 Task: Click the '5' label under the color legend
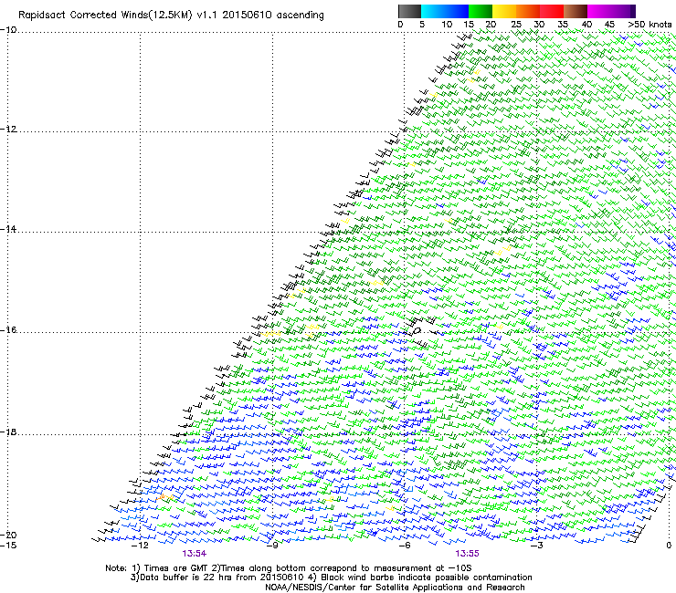click(x=422, y=25)
